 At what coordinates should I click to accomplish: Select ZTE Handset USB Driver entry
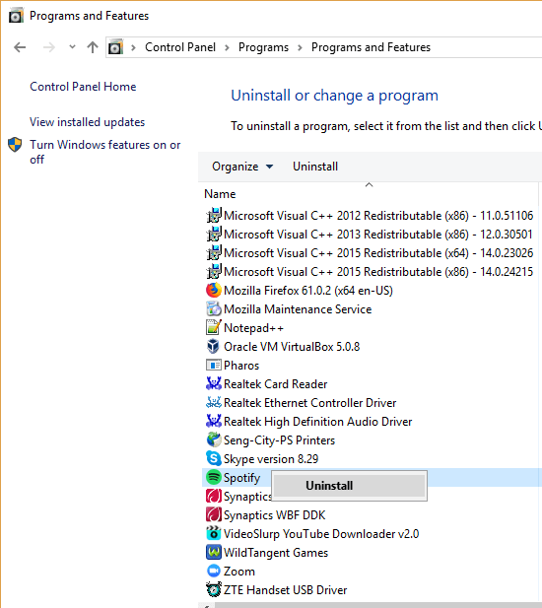(286, 590)
